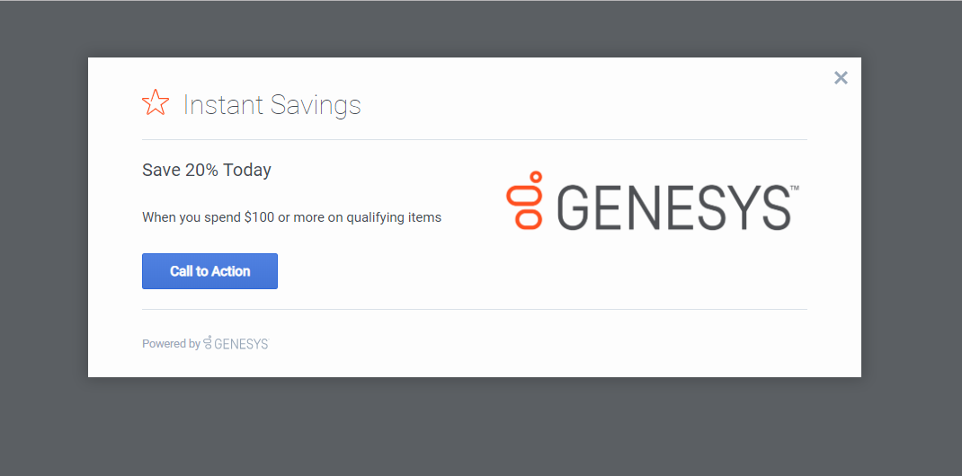Image resolution: width=962 pixels, height=476 pixels.
Task: Click the word "Today" in the heading
Action: (247, 170)
